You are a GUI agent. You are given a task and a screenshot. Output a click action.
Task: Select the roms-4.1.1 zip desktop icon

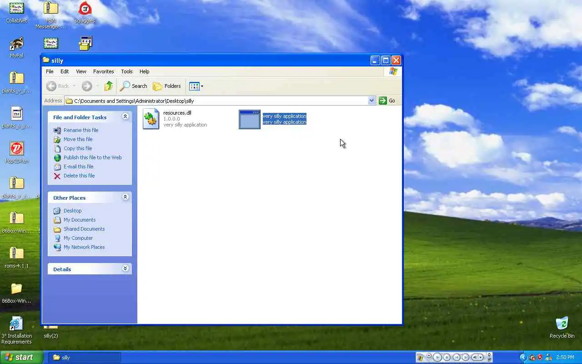pyautogui.click(x=16, y=253)
